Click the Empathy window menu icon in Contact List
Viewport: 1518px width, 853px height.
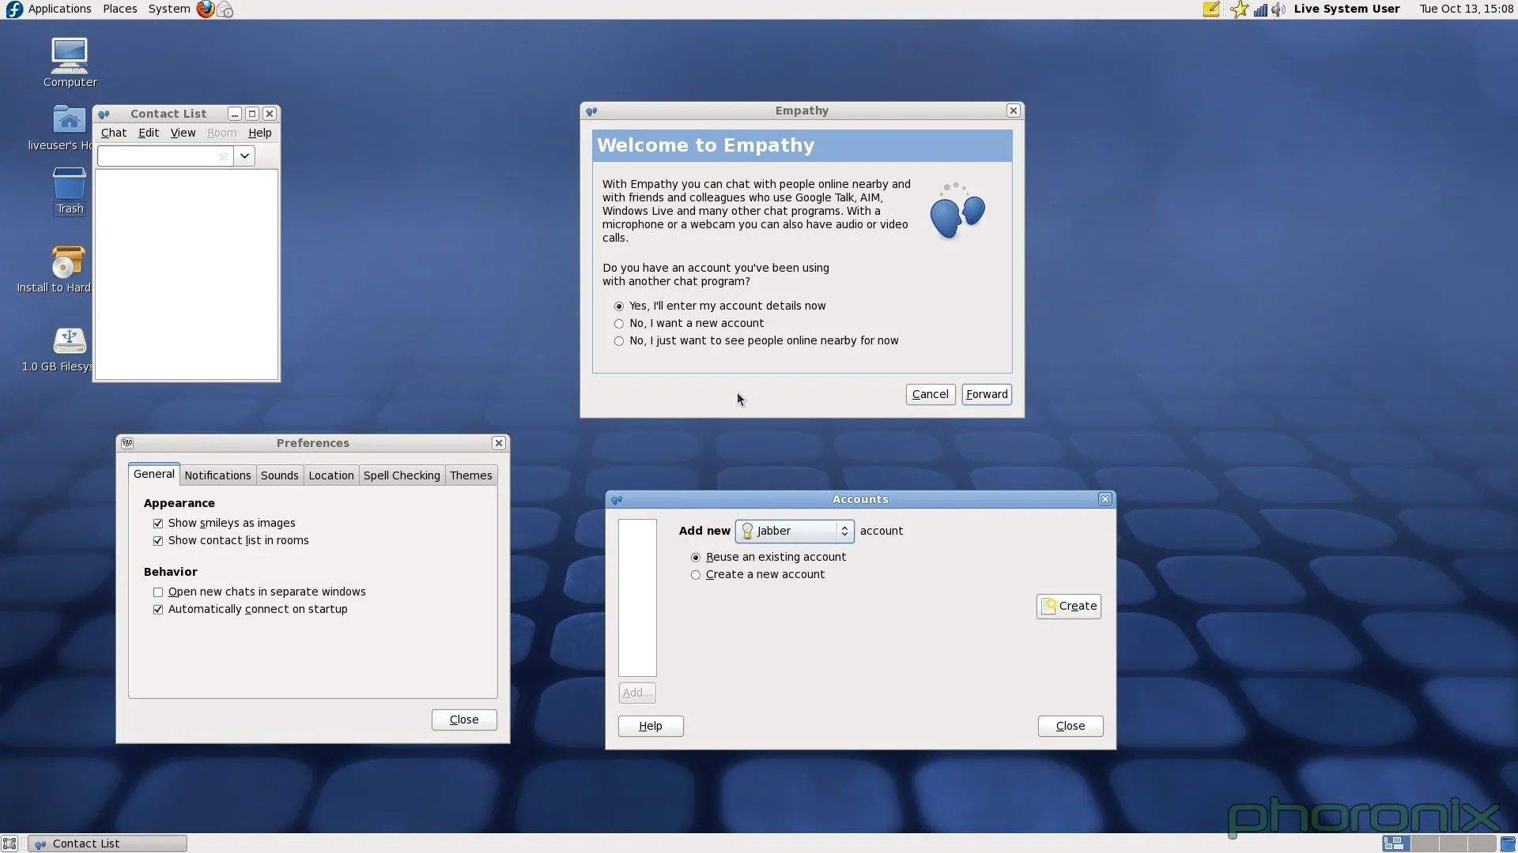click(104, 114)
